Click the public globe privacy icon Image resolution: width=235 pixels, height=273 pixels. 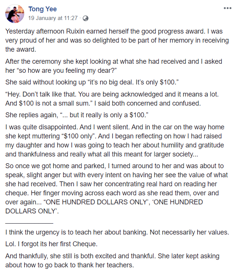coord(85,18)
